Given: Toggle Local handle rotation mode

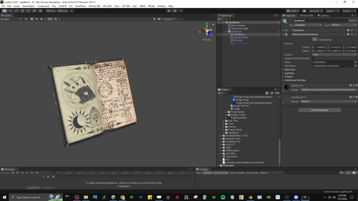Looking at the screenshot, I should click(62, 11).
